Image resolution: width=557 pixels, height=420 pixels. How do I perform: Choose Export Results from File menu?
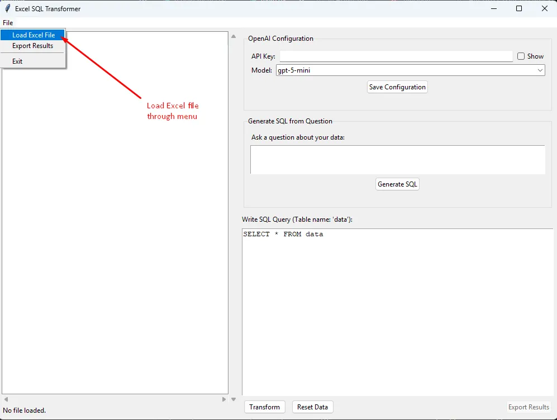pyautogui.click(x=32, y=46)
